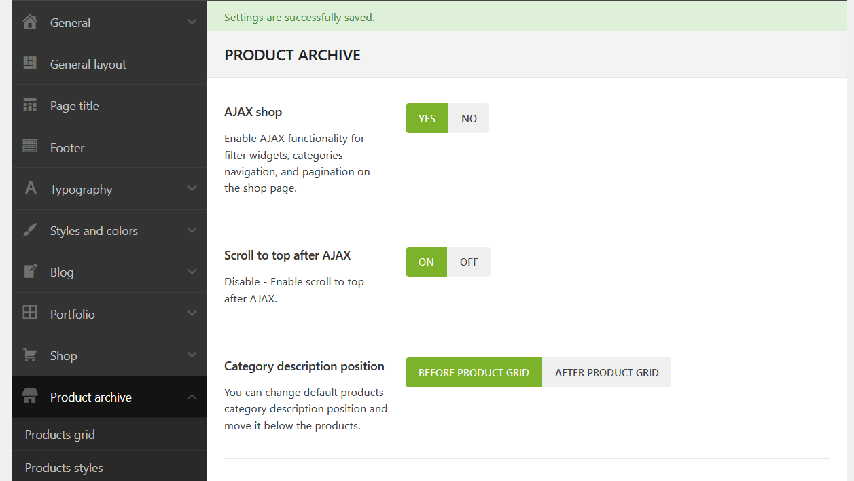Click the Portfolio grid icon
This screenshot has height=481, width=854.
click(x=30, y=313)
